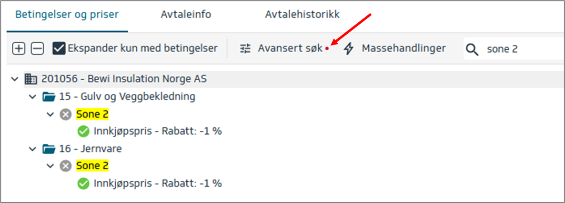Click the Avansert søk filter sliders icon
This screenshot has width=565, height=203.
pyautogui.click(x=245, y=48)
